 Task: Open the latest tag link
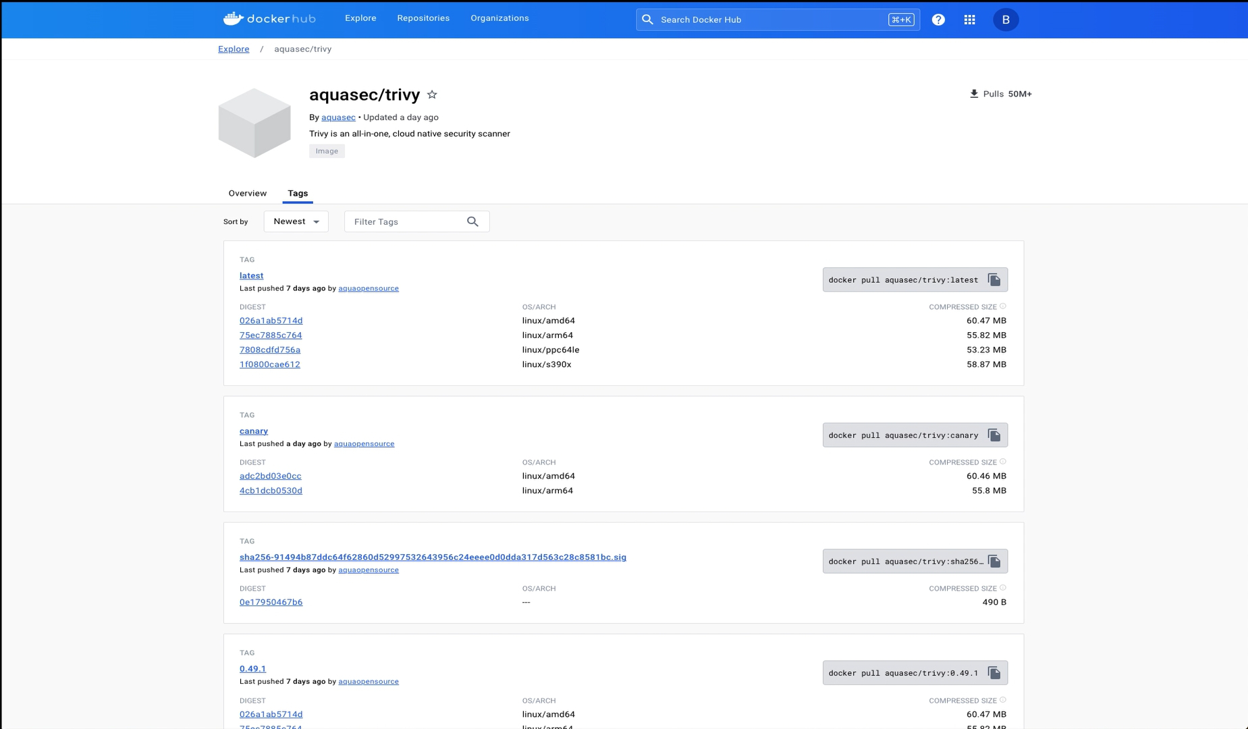point(251,275)
